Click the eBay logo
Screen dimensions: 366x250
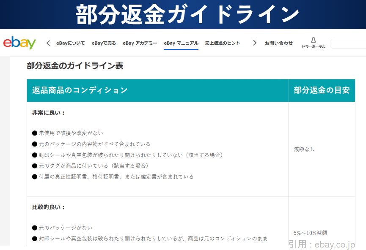pyautogui.click(x=19, y=43)
